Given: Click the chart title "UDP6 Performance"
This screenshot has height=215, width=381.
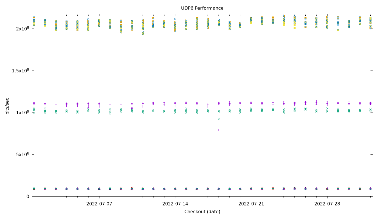Looking at the screenshot, I should pyautogui.click(x=202, y=8).
